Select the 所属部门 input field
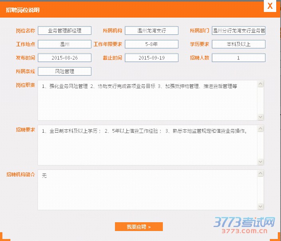Image resolution: width=281 pixels, height=241 pixels. point(238,30)
